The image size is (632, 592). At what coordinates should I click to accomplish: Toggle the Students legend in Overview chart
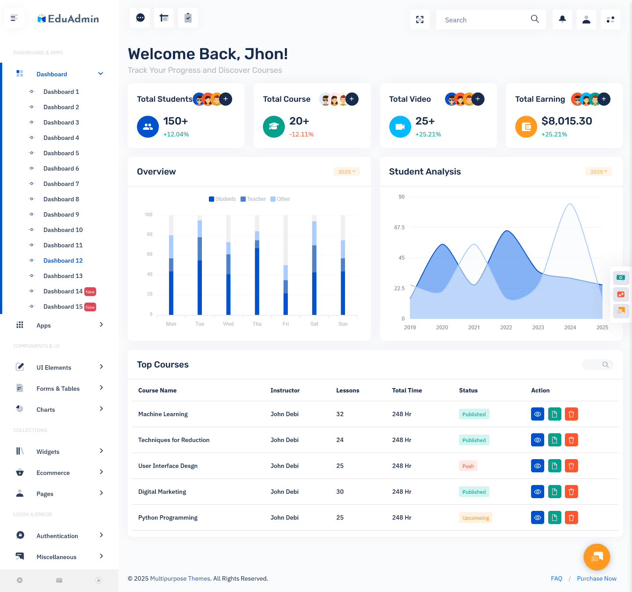222,199
